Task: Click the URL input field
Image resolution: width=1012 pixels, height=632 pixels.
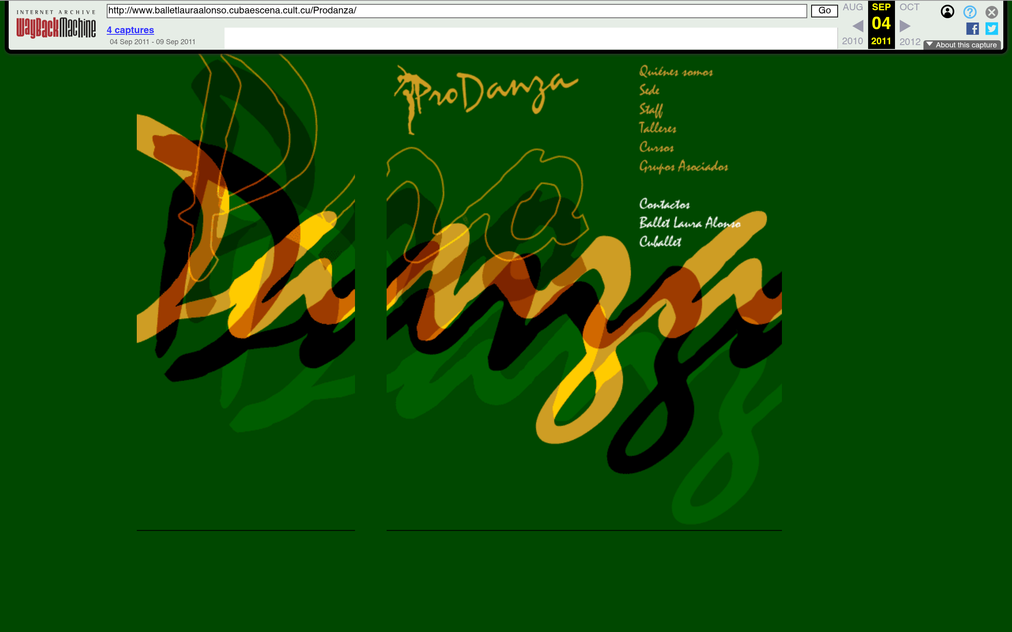Action: pyautogui.click(x=456, y=11)
